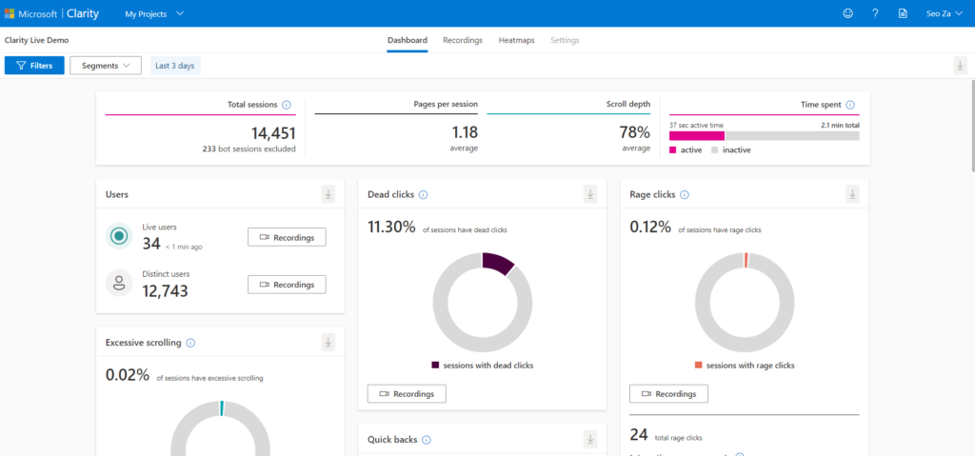Click the dashboard download icon top right
The width and height of the screenshot is (975, 456).
click(960, 66)
